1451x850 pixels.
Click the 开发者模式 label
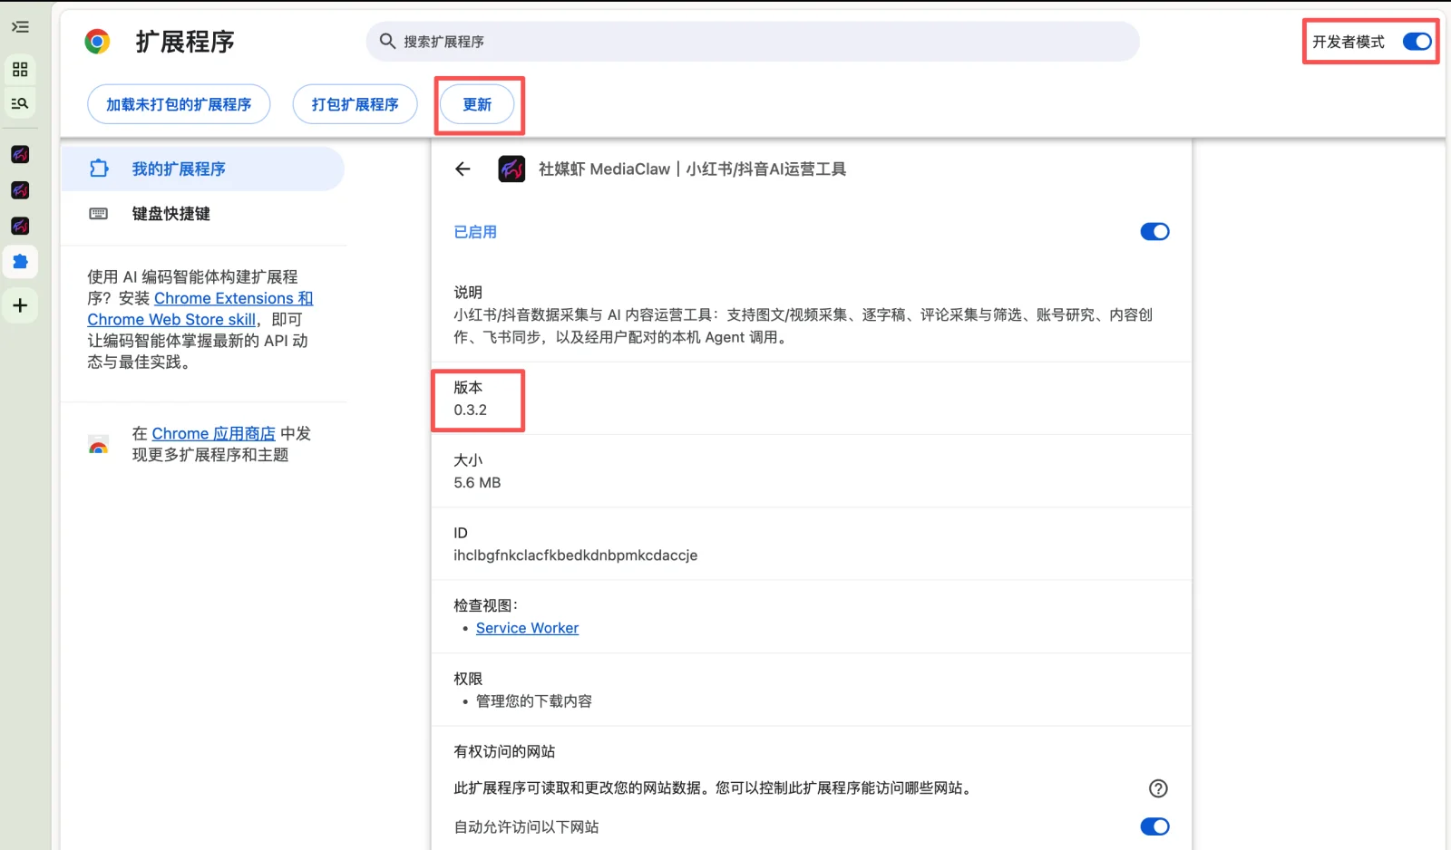(1349, 42)
